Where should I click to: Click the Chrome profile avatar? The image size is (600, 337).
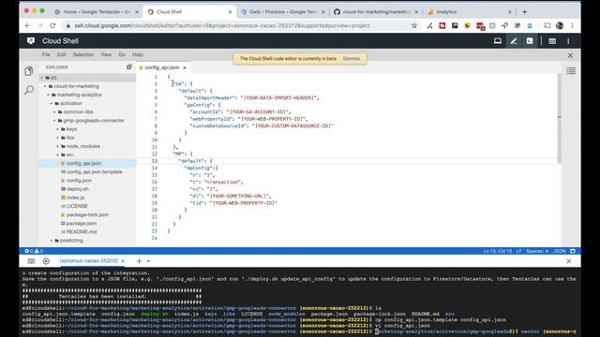tap(560, 25)
